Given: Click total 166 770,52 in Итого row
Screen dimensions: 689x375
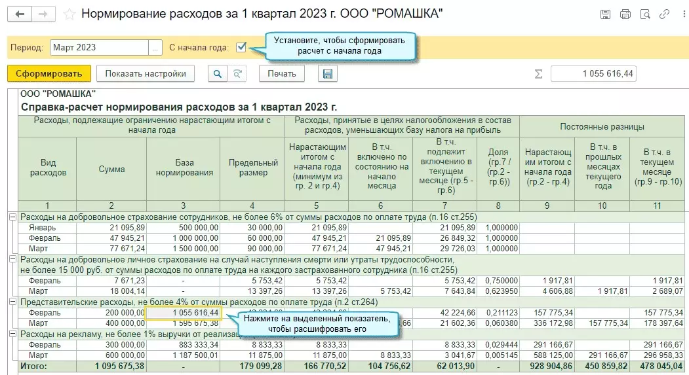Looking at the screenshot, I should [x=317, y=366].
